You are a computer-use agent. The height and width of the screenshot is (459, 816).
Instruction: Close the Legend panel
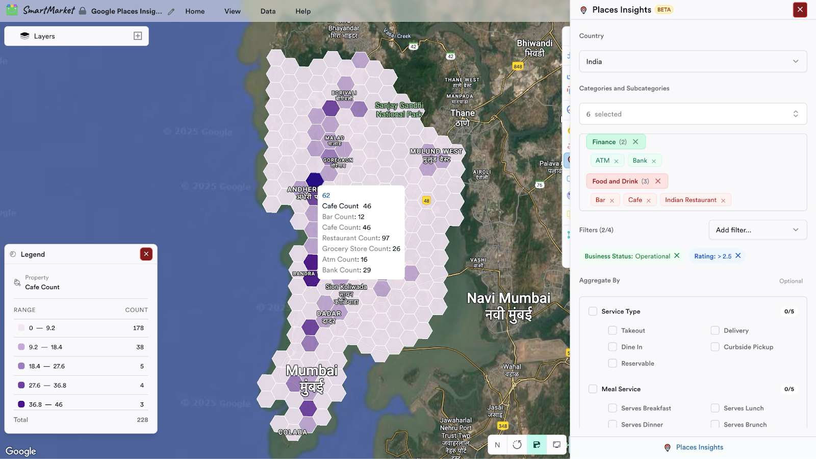pos(146,254)
